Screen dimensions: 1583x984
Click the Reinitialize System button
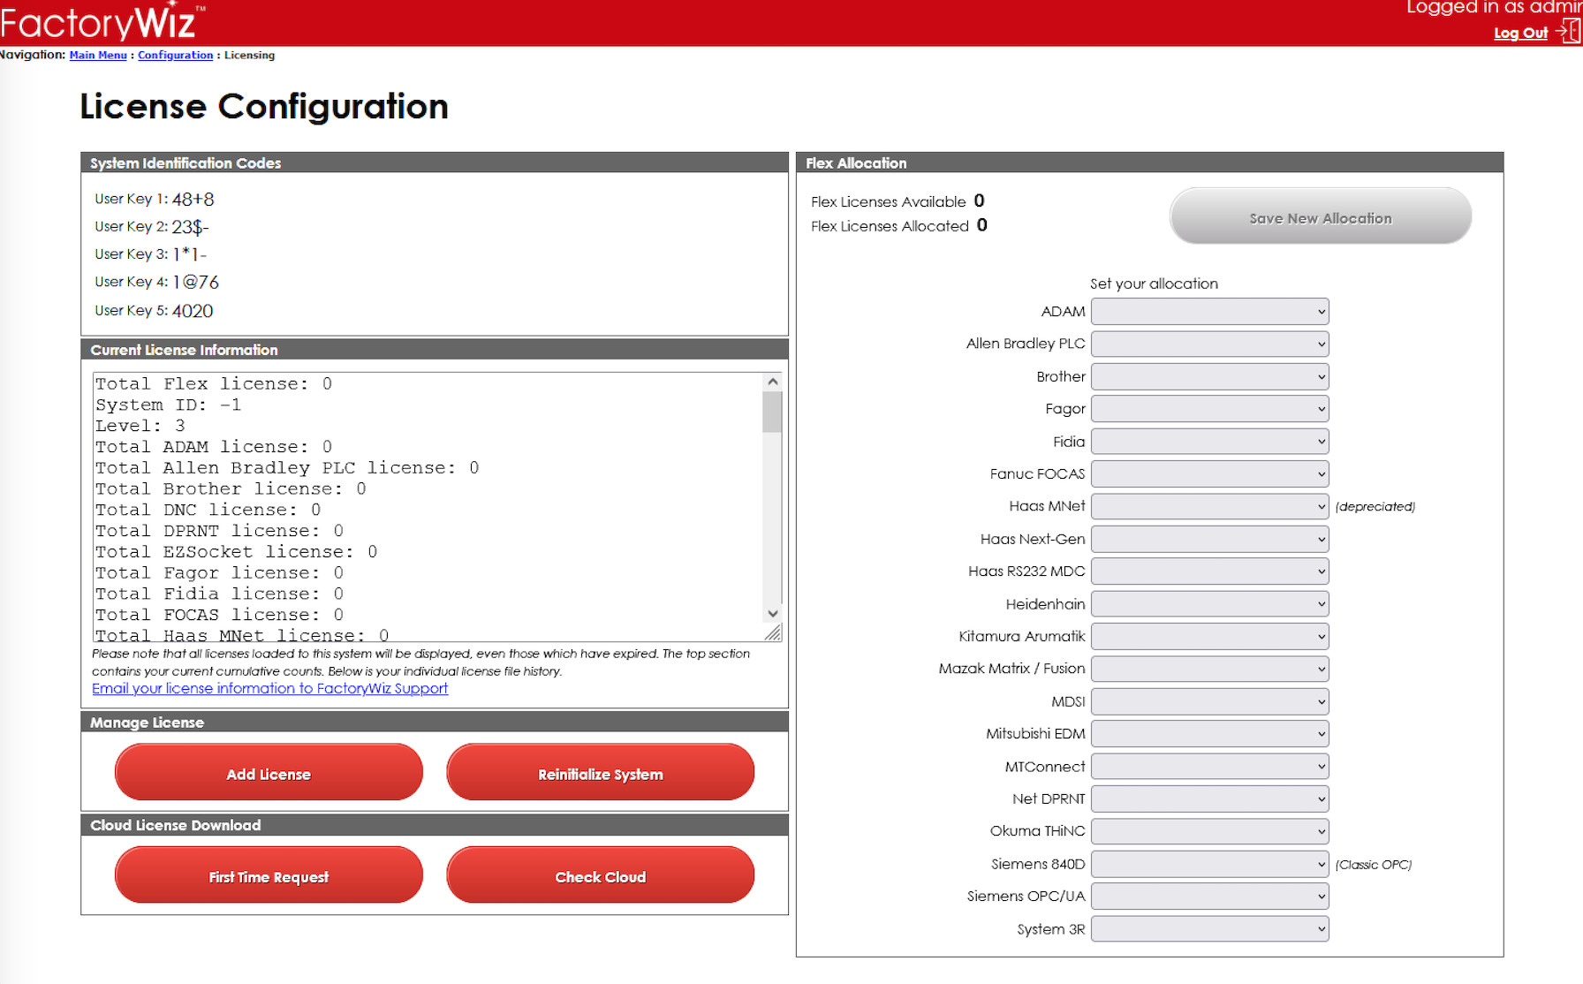pos(601,773)
